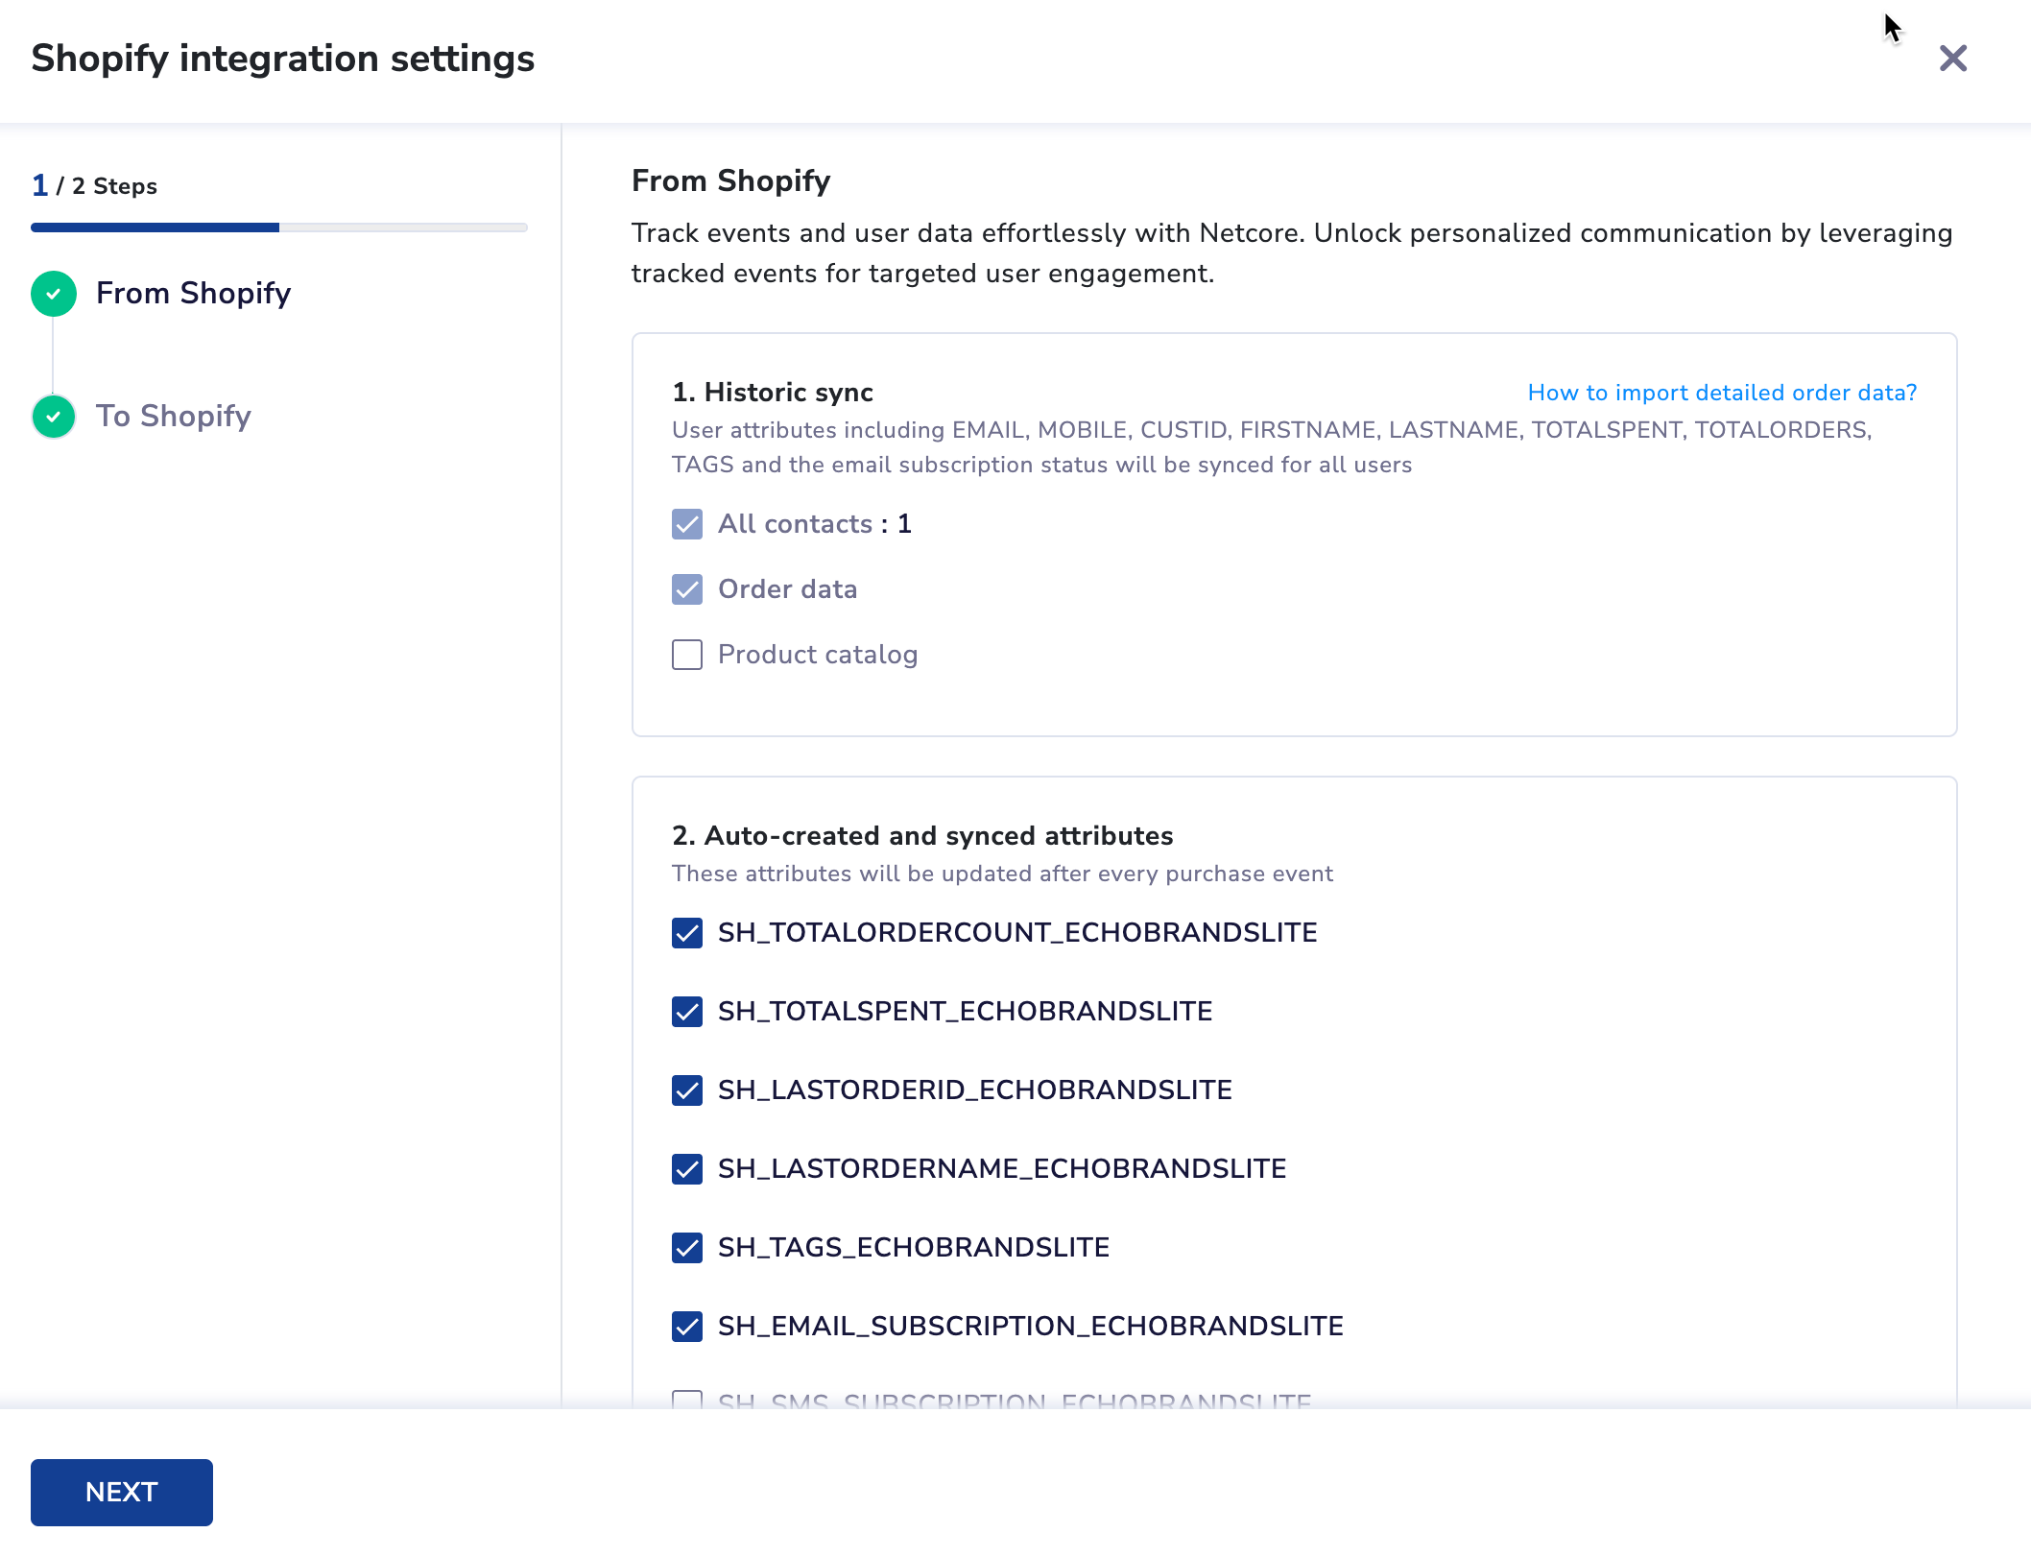This screenshot has height=1557, width=2031.
Task: Click the steps progress bar
Action: click(x=278, y=228)
